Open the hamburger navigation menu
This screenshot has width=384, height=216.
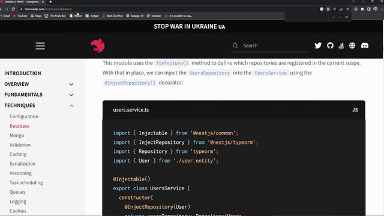coord(40,46)
